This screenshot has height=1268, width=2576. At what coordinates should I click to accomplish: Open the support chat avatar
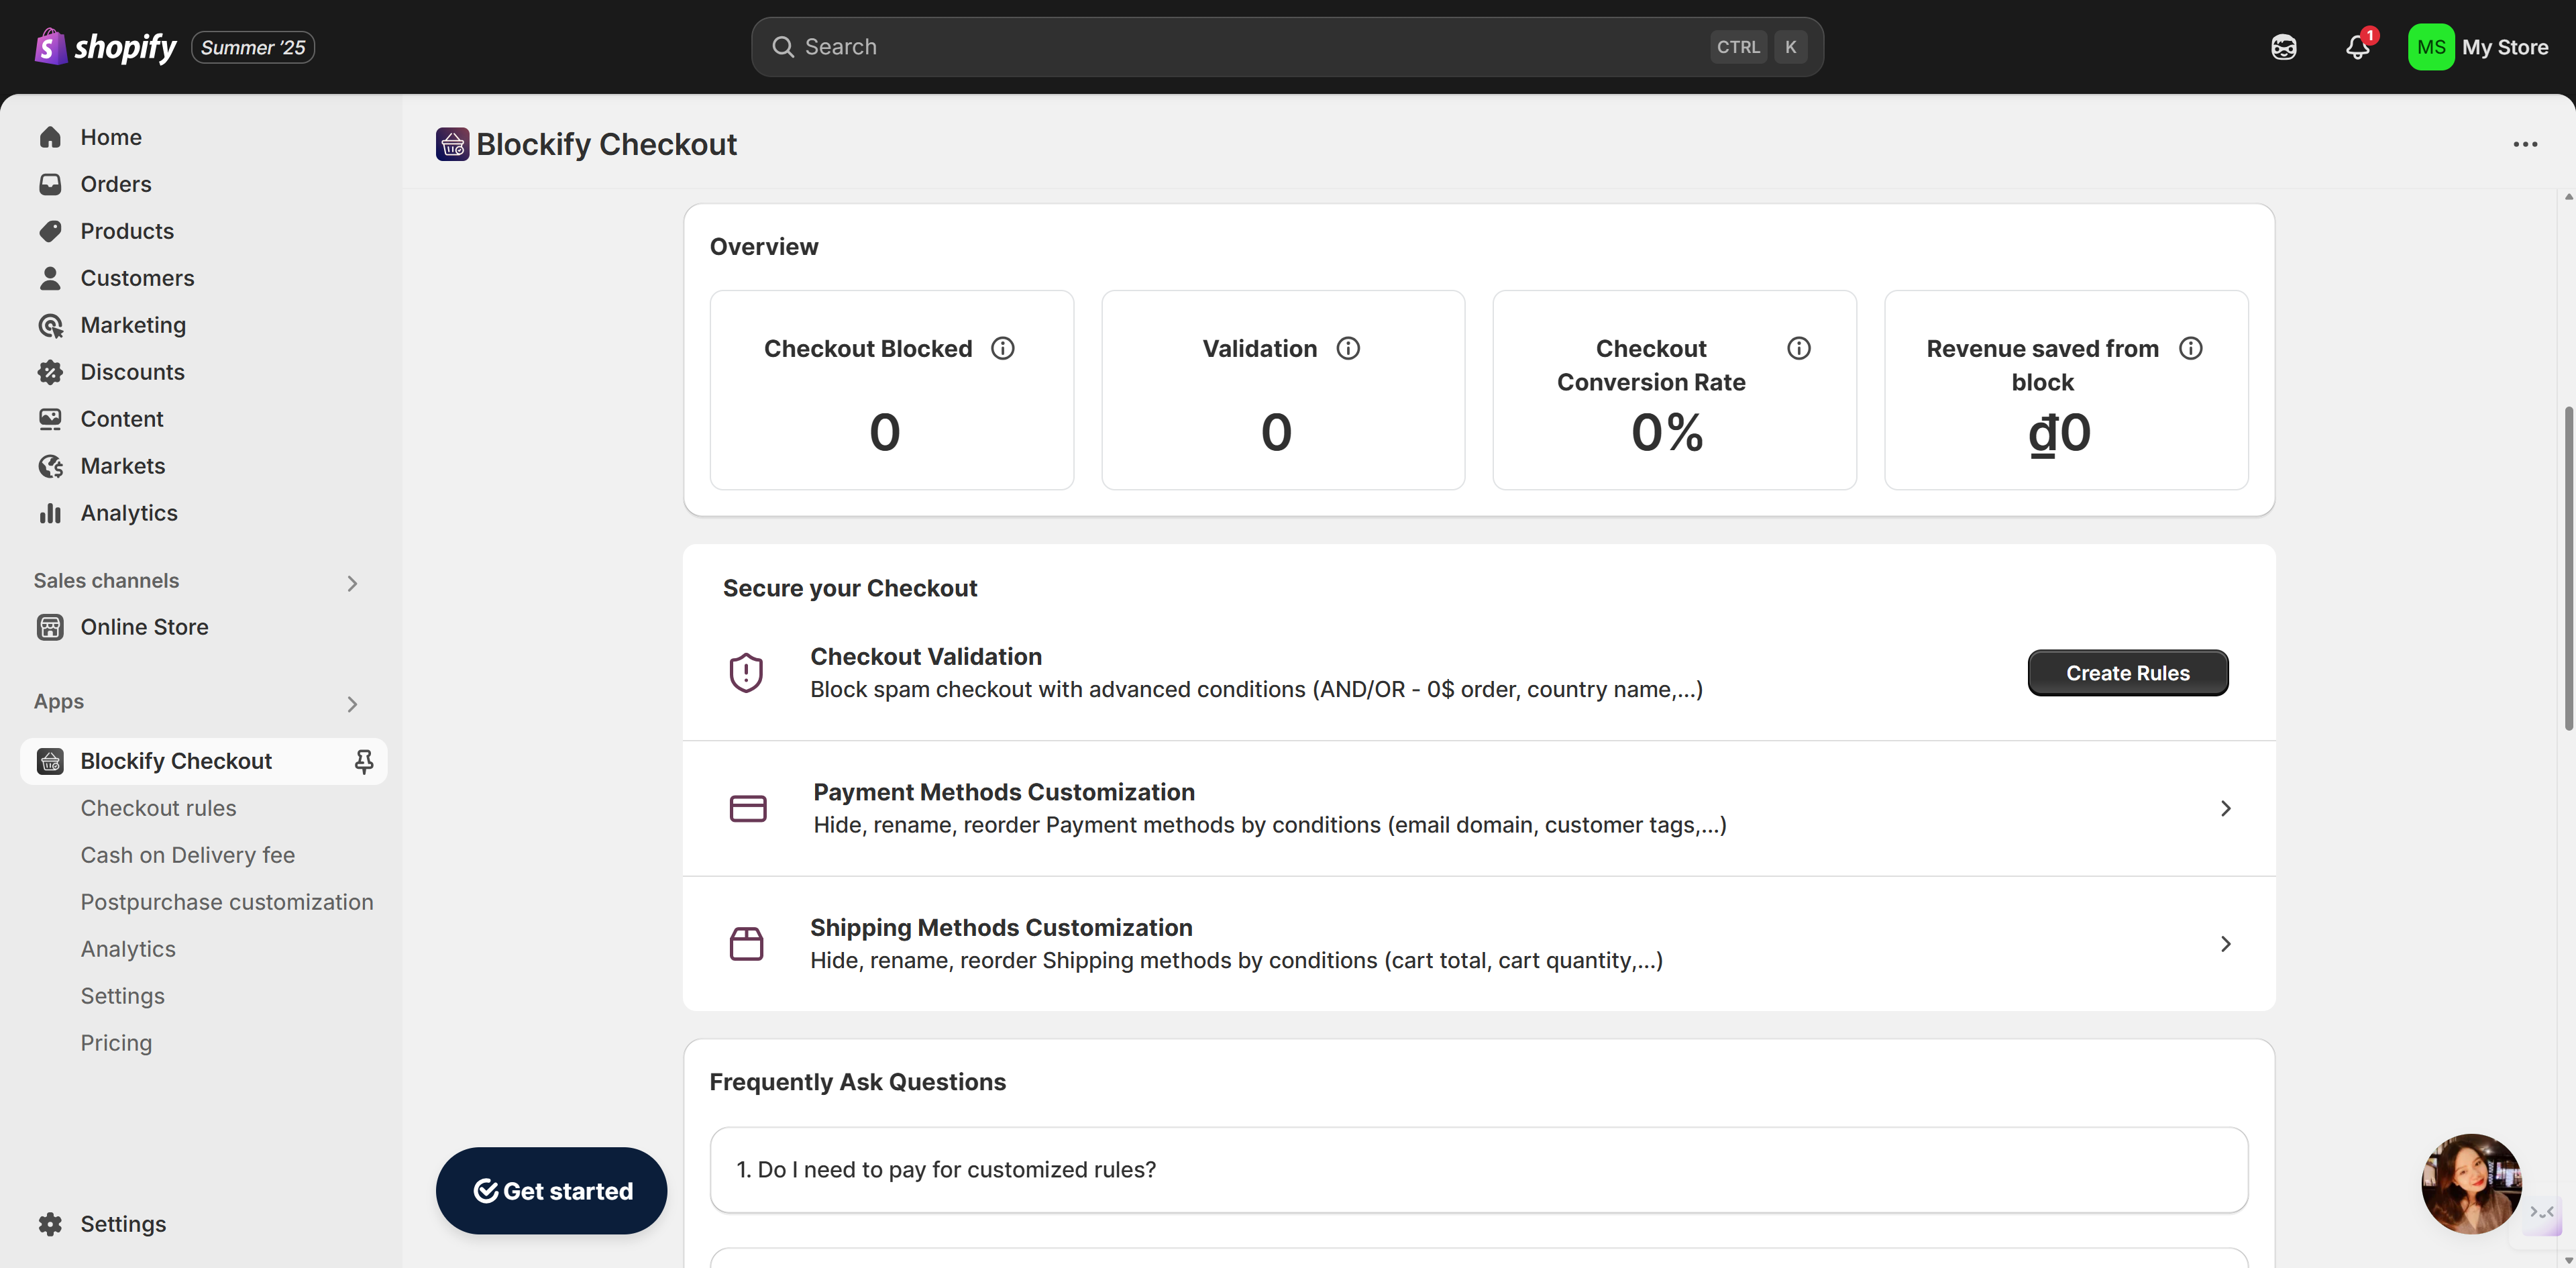[2470, 1183]
